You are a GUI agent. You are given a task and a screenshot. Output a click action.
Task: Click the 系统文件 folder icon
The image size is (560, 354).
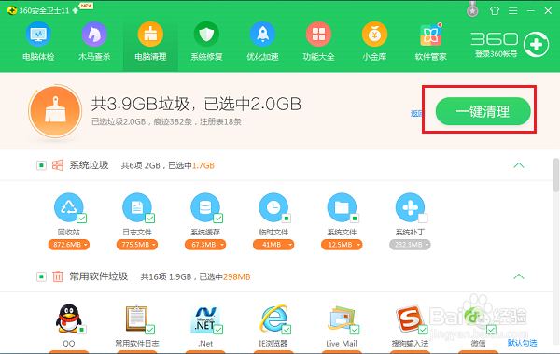pos(342,207)
